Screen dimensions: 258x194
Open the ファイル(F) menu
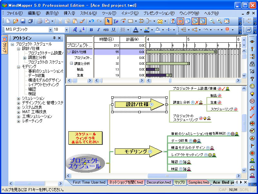pos(15,13)
